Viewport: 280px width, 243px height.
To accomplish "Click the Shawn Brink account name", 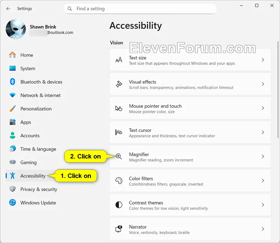I will point(43,27).
